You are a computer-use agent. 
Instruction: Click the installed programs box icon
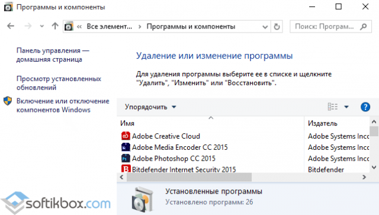tap(143, 199)
